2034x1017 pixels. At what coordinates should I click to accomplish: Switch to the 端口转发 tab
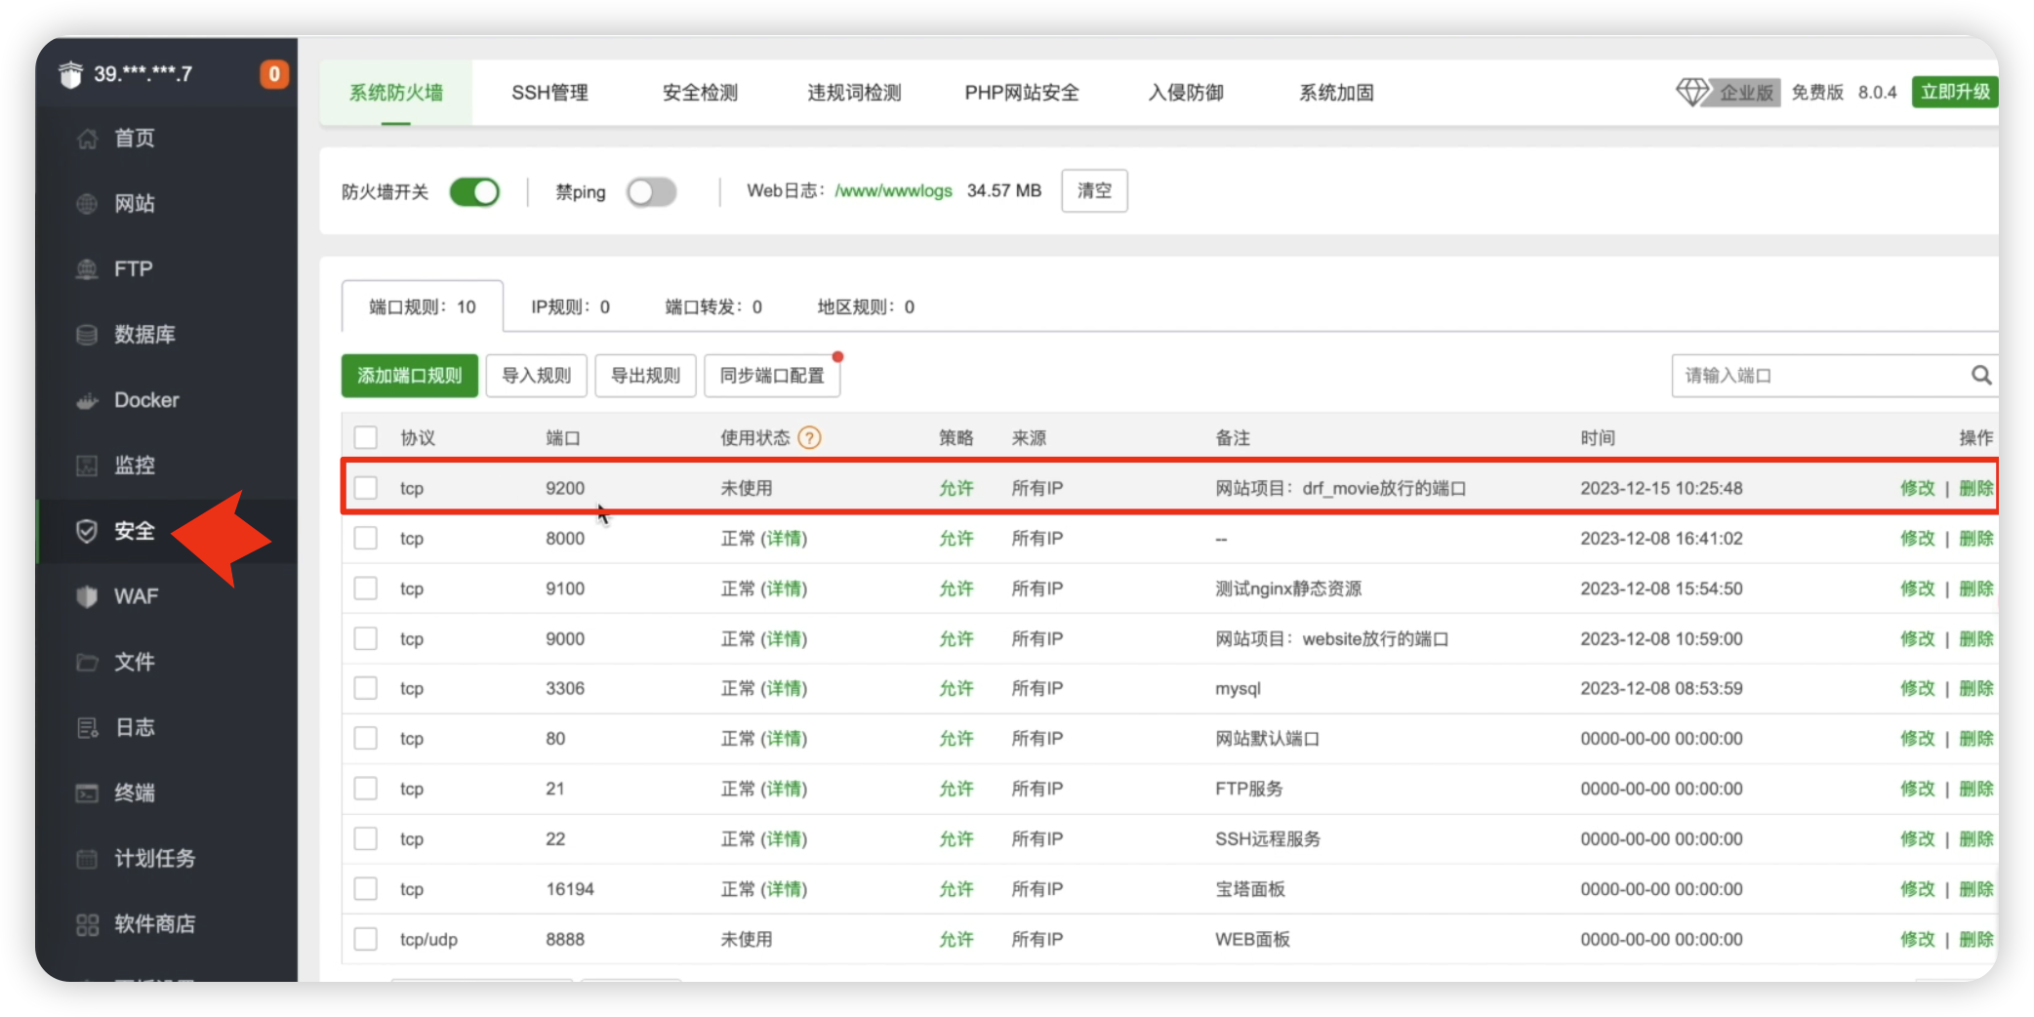[713, 306]
